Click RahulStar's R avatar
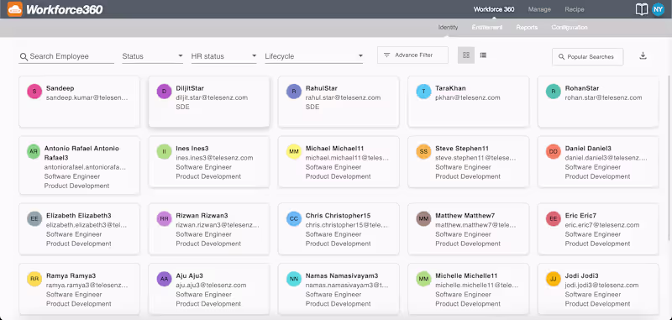 (x=293, y=92)
